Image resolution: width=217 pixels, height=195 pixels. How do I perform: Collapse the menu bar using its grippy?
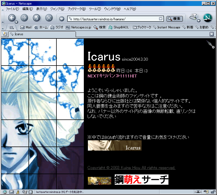click(x=3, y=9)
